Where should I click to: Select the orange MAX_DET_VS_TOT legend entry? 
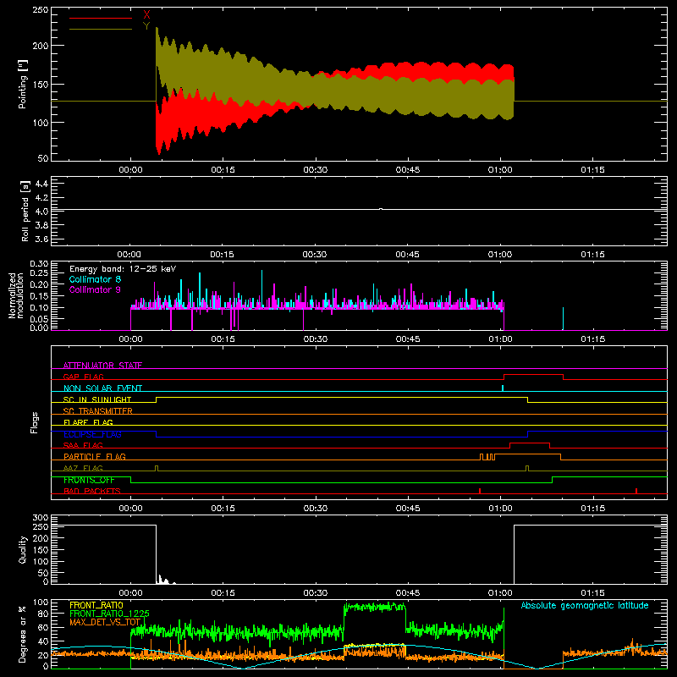pyautogui.click(x=105, y=622)
